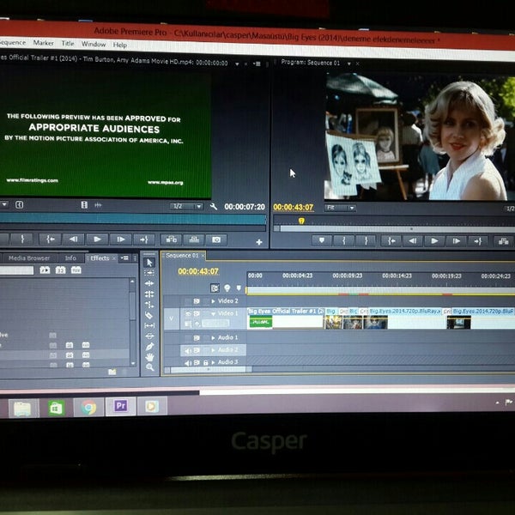Toggle Video 1 sync lock
This screenshot has height=515, width=515.
click(197, 313)
